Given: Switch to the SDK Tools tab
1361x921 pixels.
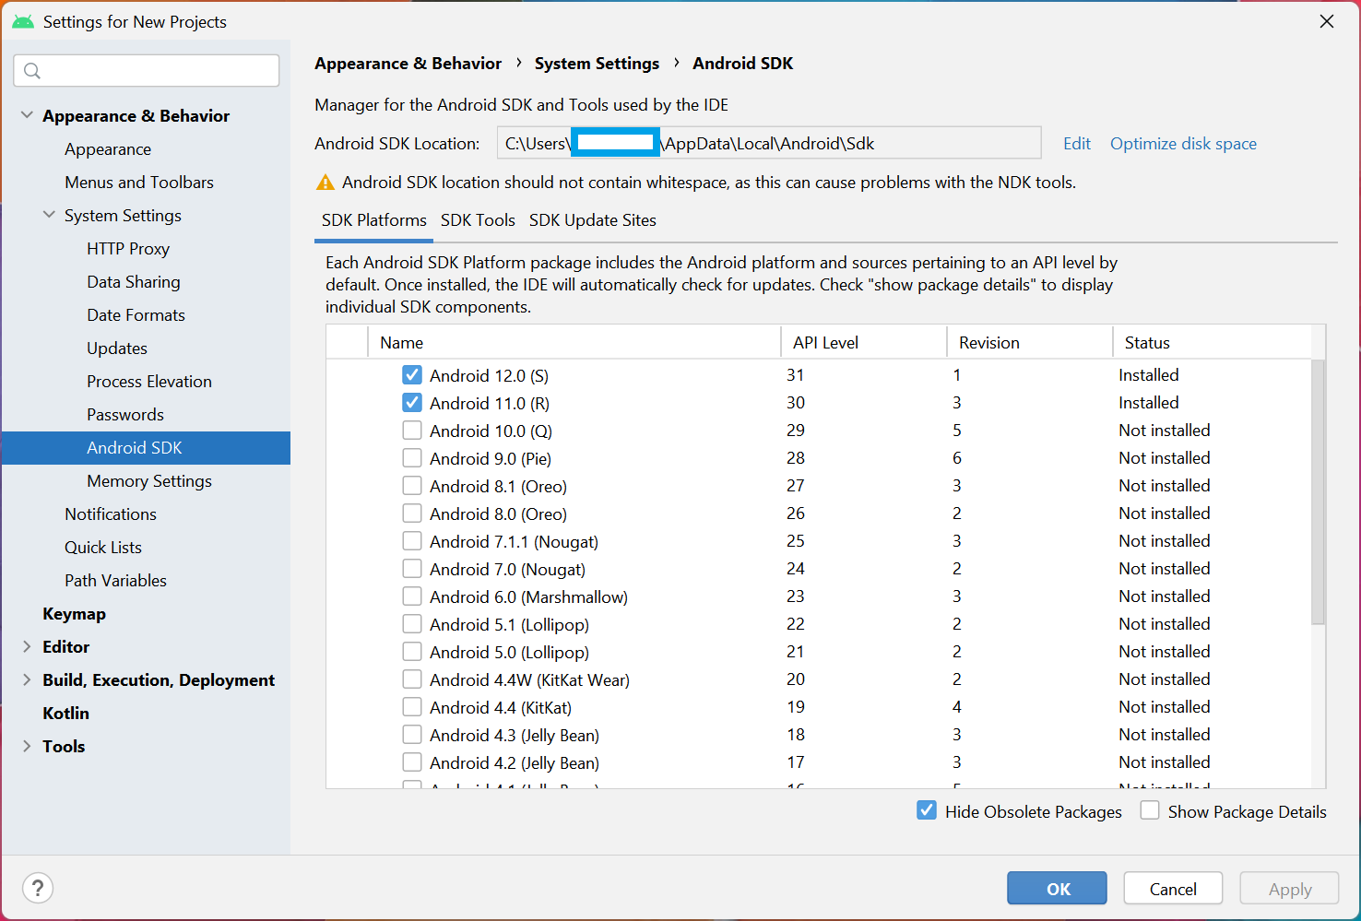Looking at the screenshot, I should point(478,220).
